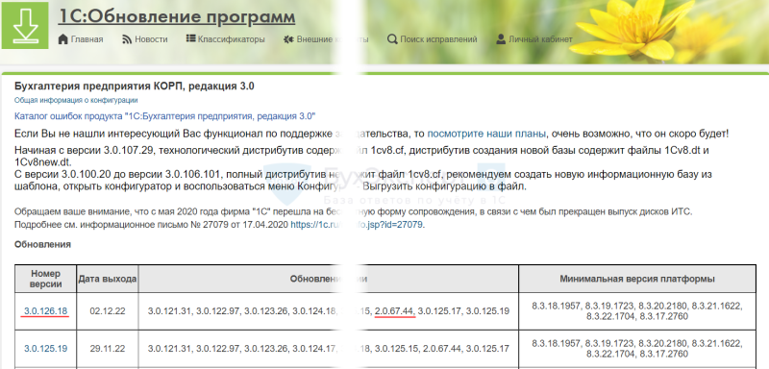Click the Номер версии column header
Image resolution: width=769 pixels, height=369 pixels.
click(x=45, y=279)
